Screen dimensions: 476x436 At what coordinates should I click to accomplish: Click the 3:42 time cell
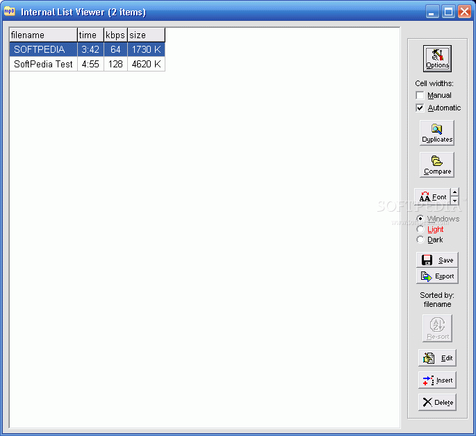(91, 49)
